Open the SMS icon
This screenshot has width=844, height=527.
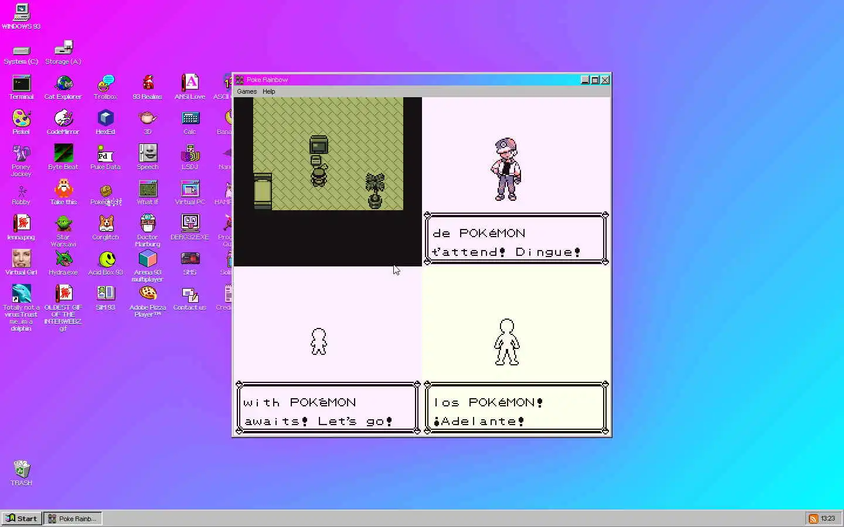[x=190, y=263]
